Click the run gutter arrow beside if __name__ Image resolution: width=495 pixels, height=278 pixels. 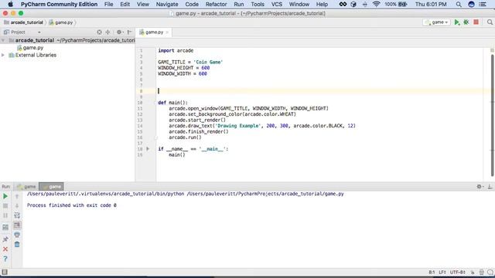[x=148, y=149]
